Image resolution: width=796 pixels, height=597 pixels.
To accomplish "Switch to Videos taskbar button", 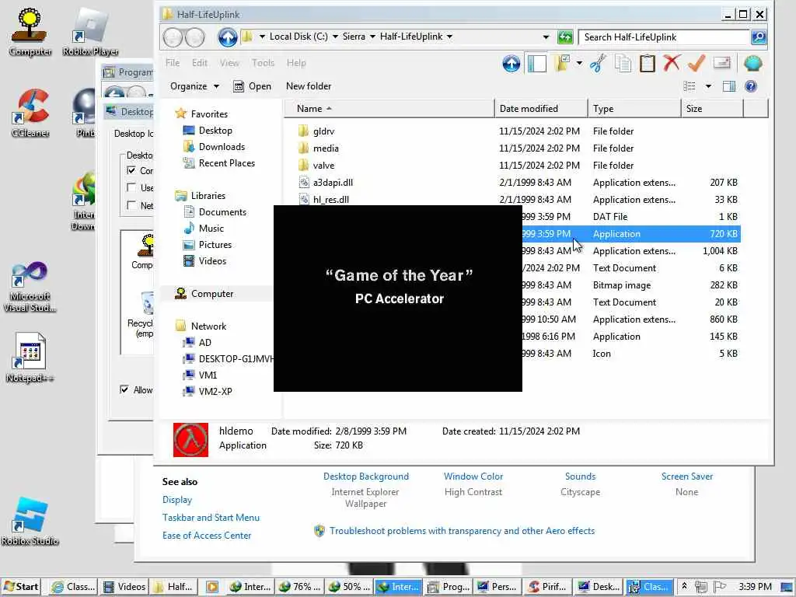I will click(124, 586).
